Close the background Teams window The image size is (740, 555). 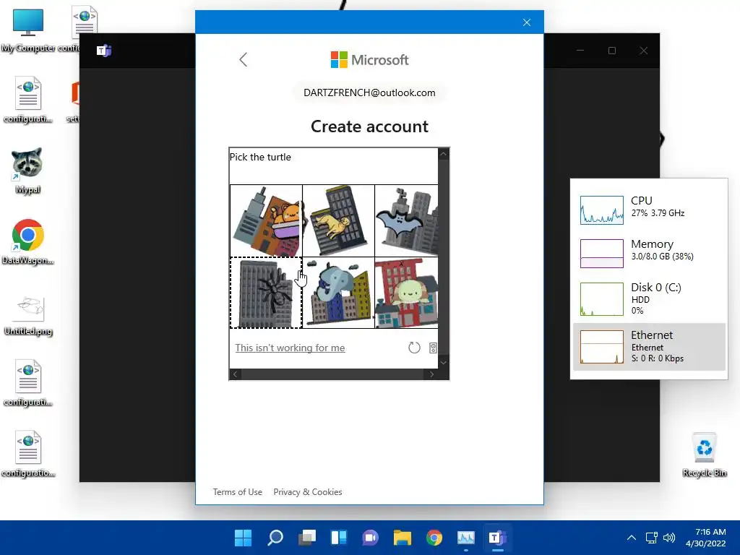(x=644, y=51)
